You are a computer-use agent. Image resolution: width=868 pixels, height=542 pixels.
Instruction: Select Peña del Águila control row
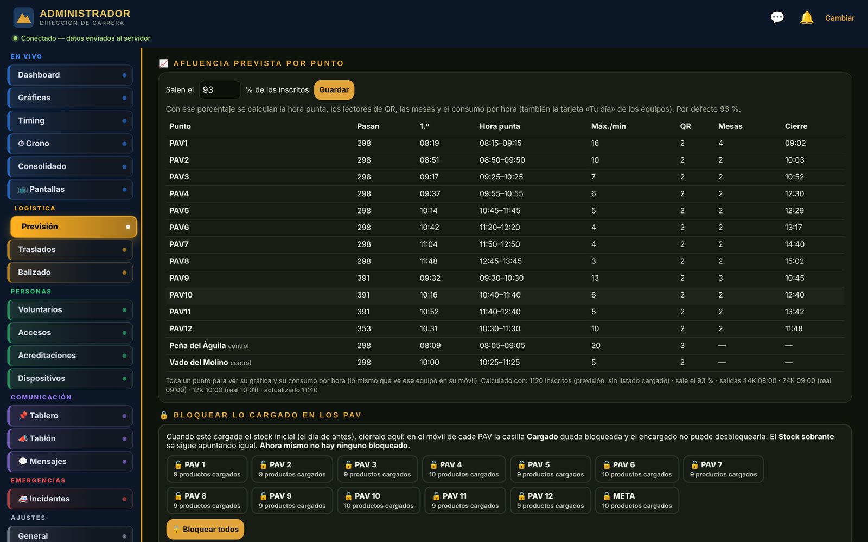click(x=505, y=346)
